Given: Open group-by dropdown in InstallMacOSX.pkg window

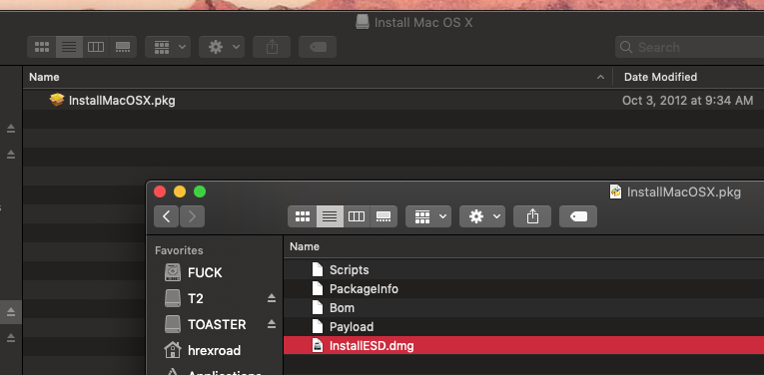Looking at the screenshot, I should click(x=428, y=216).
